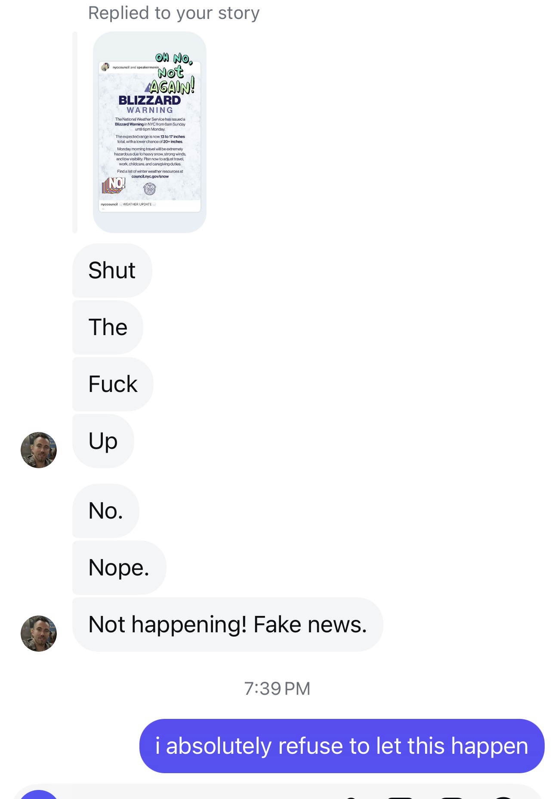
Task: Tap the 7:39 PM timestamp
Action: coord(277,688)
